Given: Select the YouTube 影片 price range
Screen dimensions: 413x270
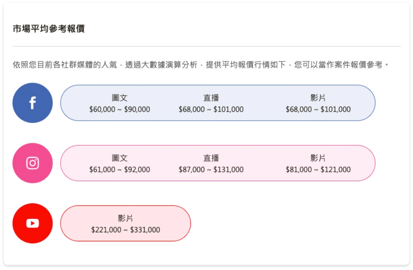Looking at the screenshot, I should tap(125, 229).
